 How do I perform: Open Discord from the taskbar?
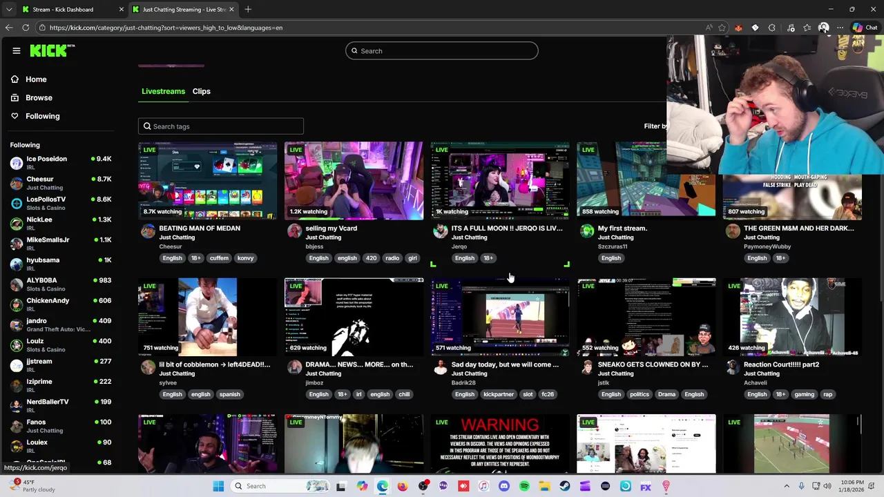(503, 486)
